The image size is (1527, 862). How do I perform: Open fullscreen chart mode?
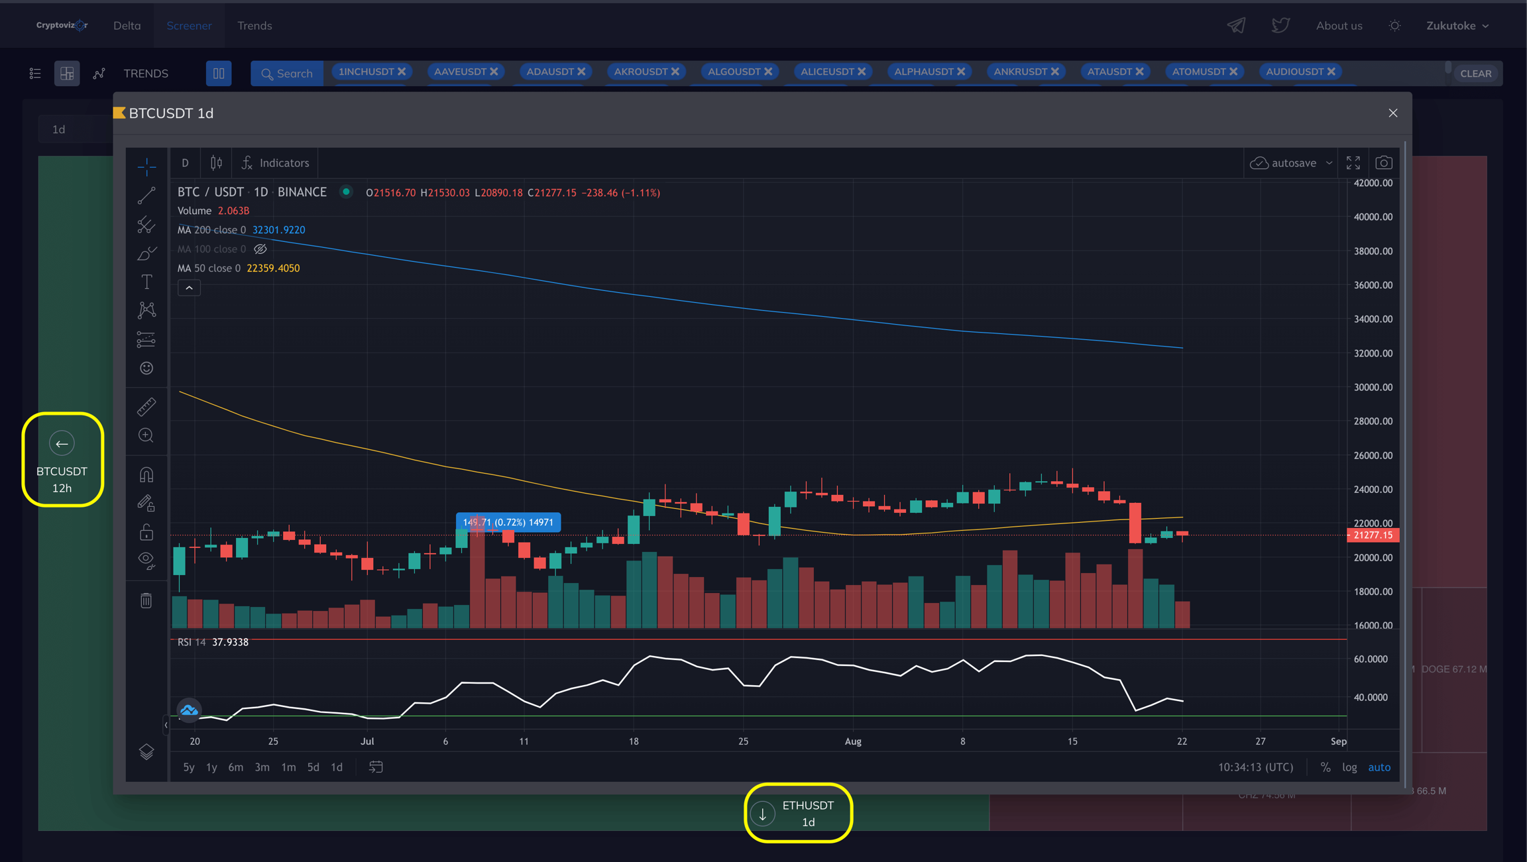(1353, 163)
